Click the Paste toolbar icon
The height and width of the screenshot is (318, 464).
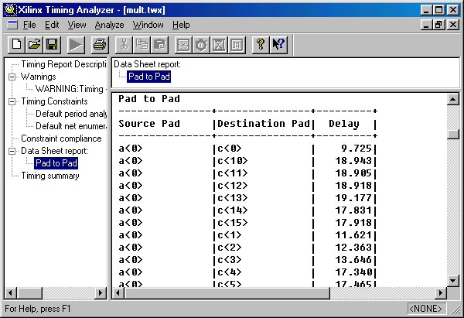point(159,45)
